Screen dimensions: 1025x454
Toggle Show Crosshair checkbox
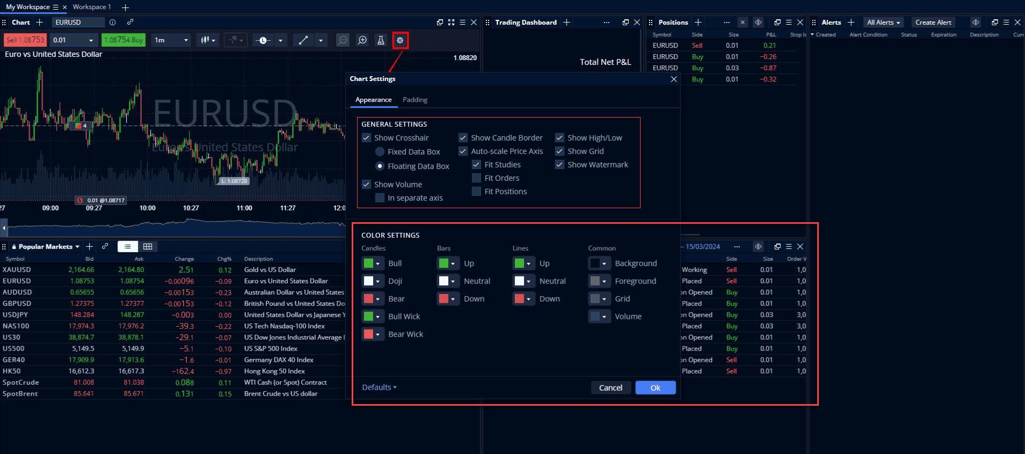(x=367, y=138)
